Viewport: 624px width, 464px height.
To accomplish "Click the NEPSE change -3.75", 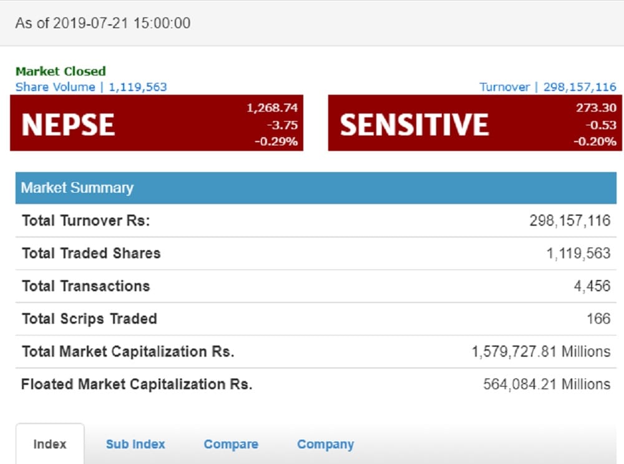I will (283, 125).
